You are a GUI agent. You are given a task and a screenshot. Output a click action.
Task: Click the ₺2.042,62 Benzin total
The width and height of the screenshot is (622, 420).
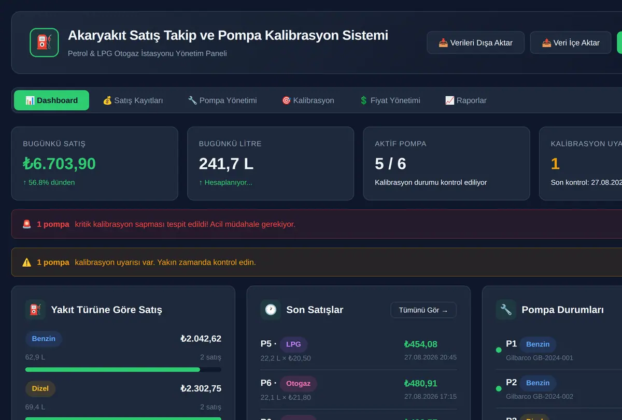[201, 339]
